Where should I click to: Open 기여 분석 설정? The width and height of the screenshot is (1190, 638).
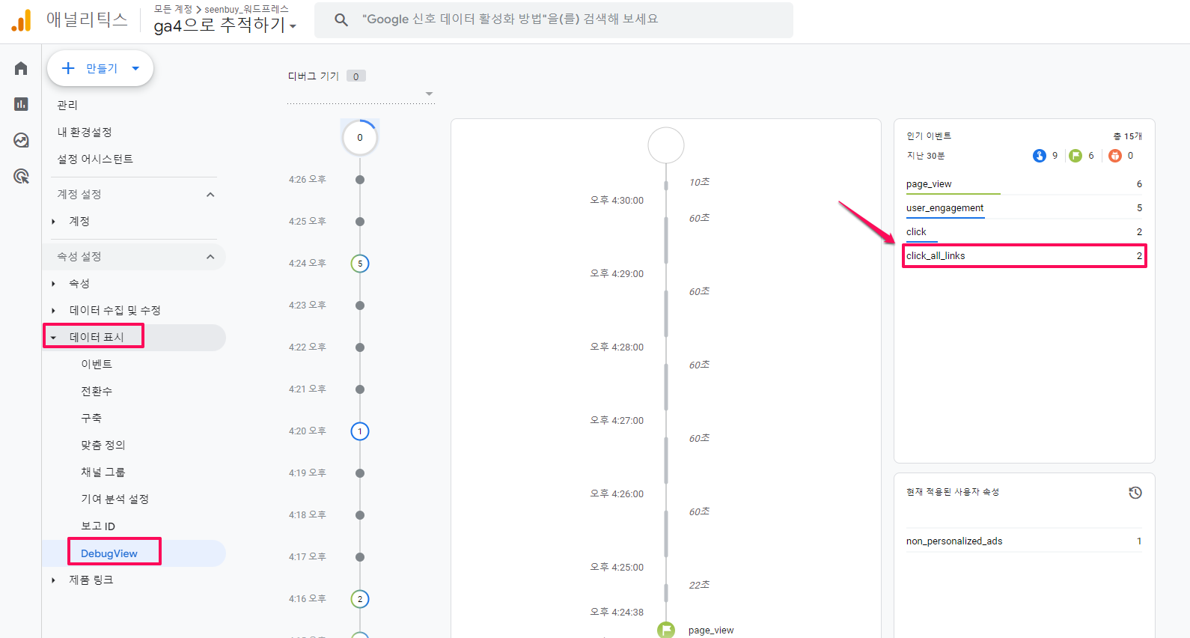point(115,499)
